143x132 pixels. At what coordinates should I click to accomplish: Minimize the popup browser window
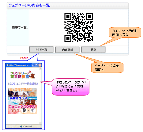33,65
